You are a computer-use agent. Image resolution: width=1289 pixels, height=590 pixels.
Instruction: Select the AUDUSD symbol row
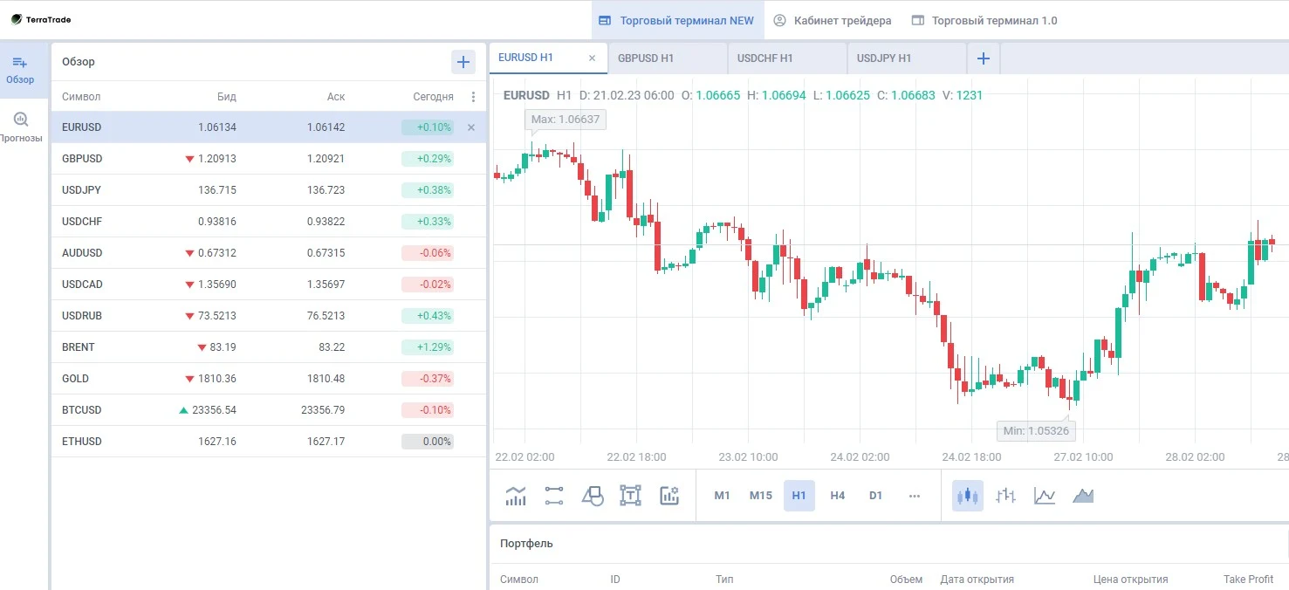pos(269,253)
